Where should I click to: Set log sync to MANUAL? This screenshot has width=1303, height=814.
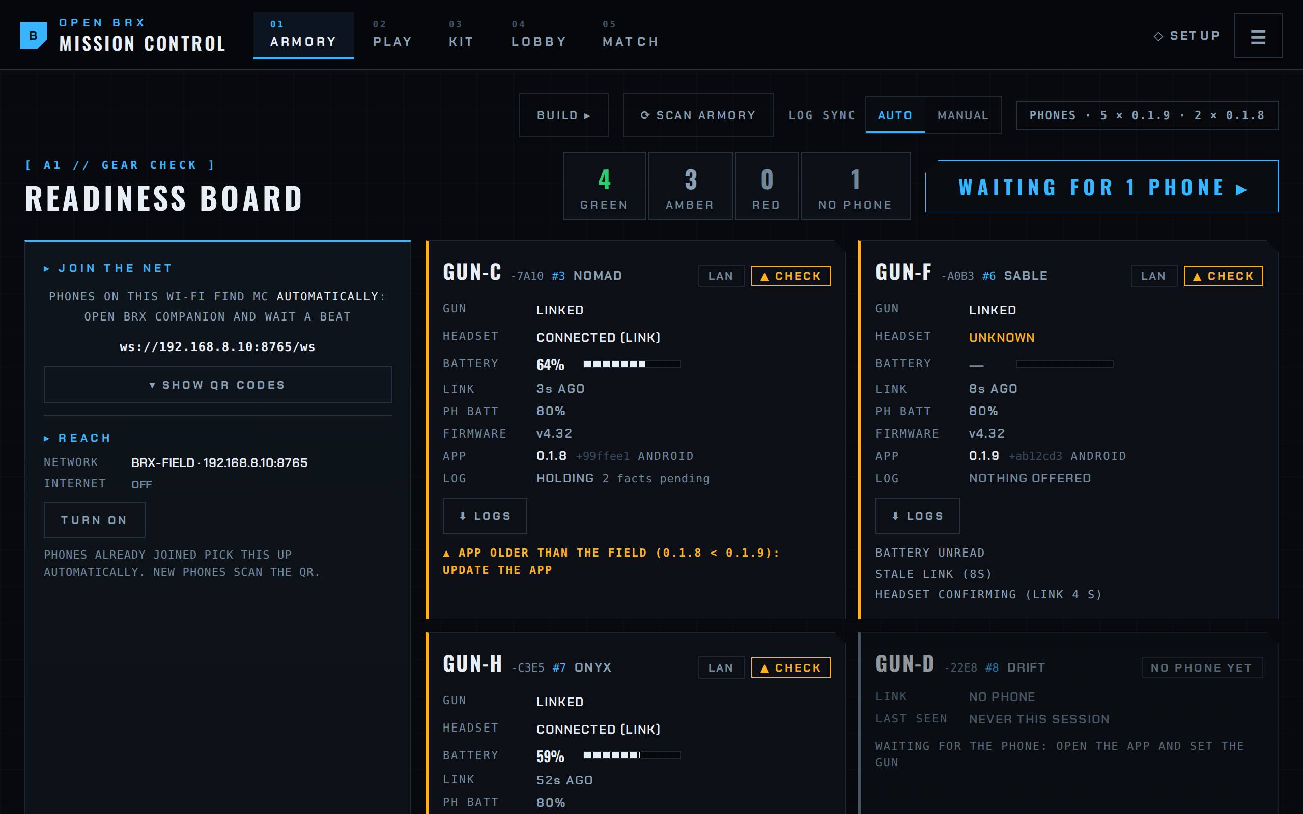962,114
